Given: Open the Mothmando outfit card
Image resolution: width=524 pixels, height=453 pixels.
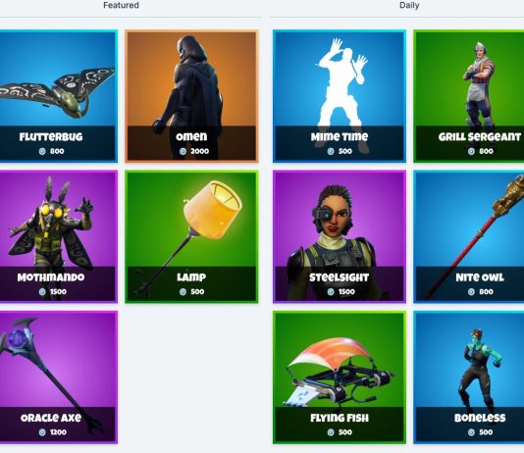Looking at the screenshot, I should click(59, 236).
